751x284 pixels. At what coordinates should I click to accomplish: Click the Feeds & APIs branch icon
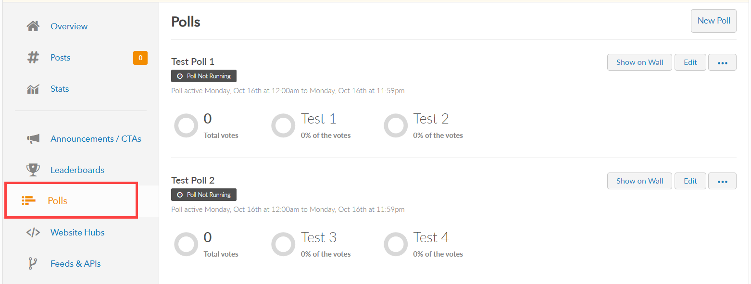click(33, 264)
